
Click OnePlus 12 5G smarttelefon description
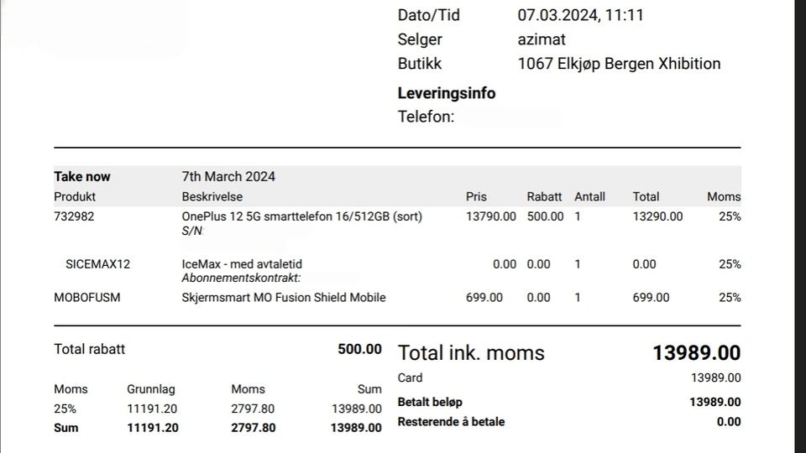(301, 216)
